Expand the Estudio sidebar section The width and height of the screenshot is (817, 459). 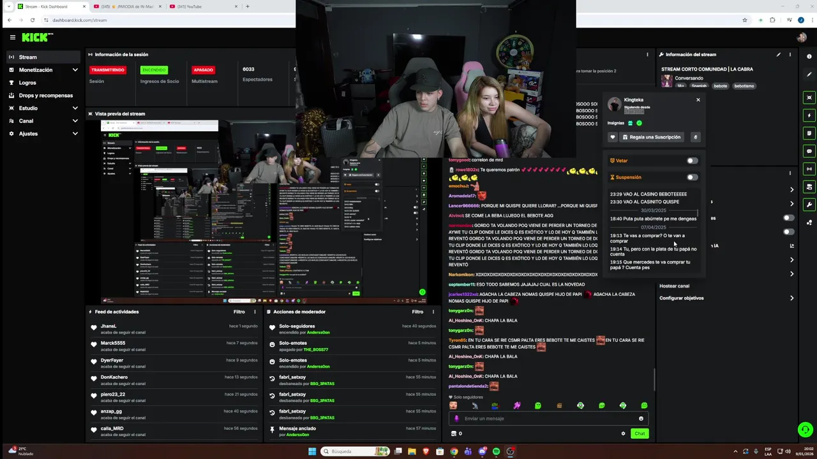tap(75, 108)
